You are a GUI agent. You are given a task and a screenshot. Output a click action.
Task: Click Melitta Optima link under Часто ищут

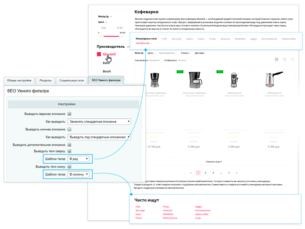[170, 218]
